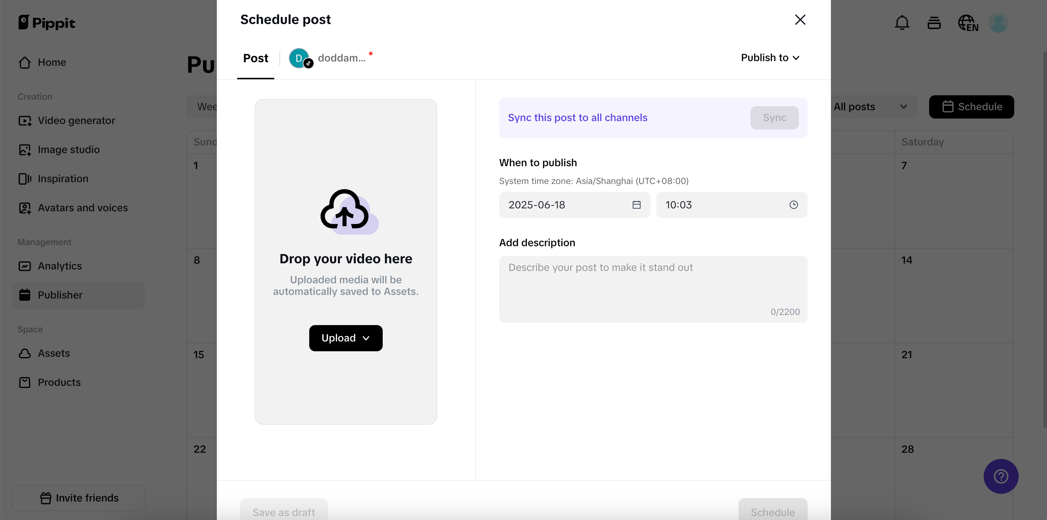Switch to the Post tab

pos(255,58)
